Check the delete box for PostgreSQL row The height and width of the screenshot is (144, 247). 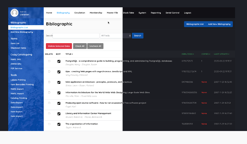[x=49, y=61]
